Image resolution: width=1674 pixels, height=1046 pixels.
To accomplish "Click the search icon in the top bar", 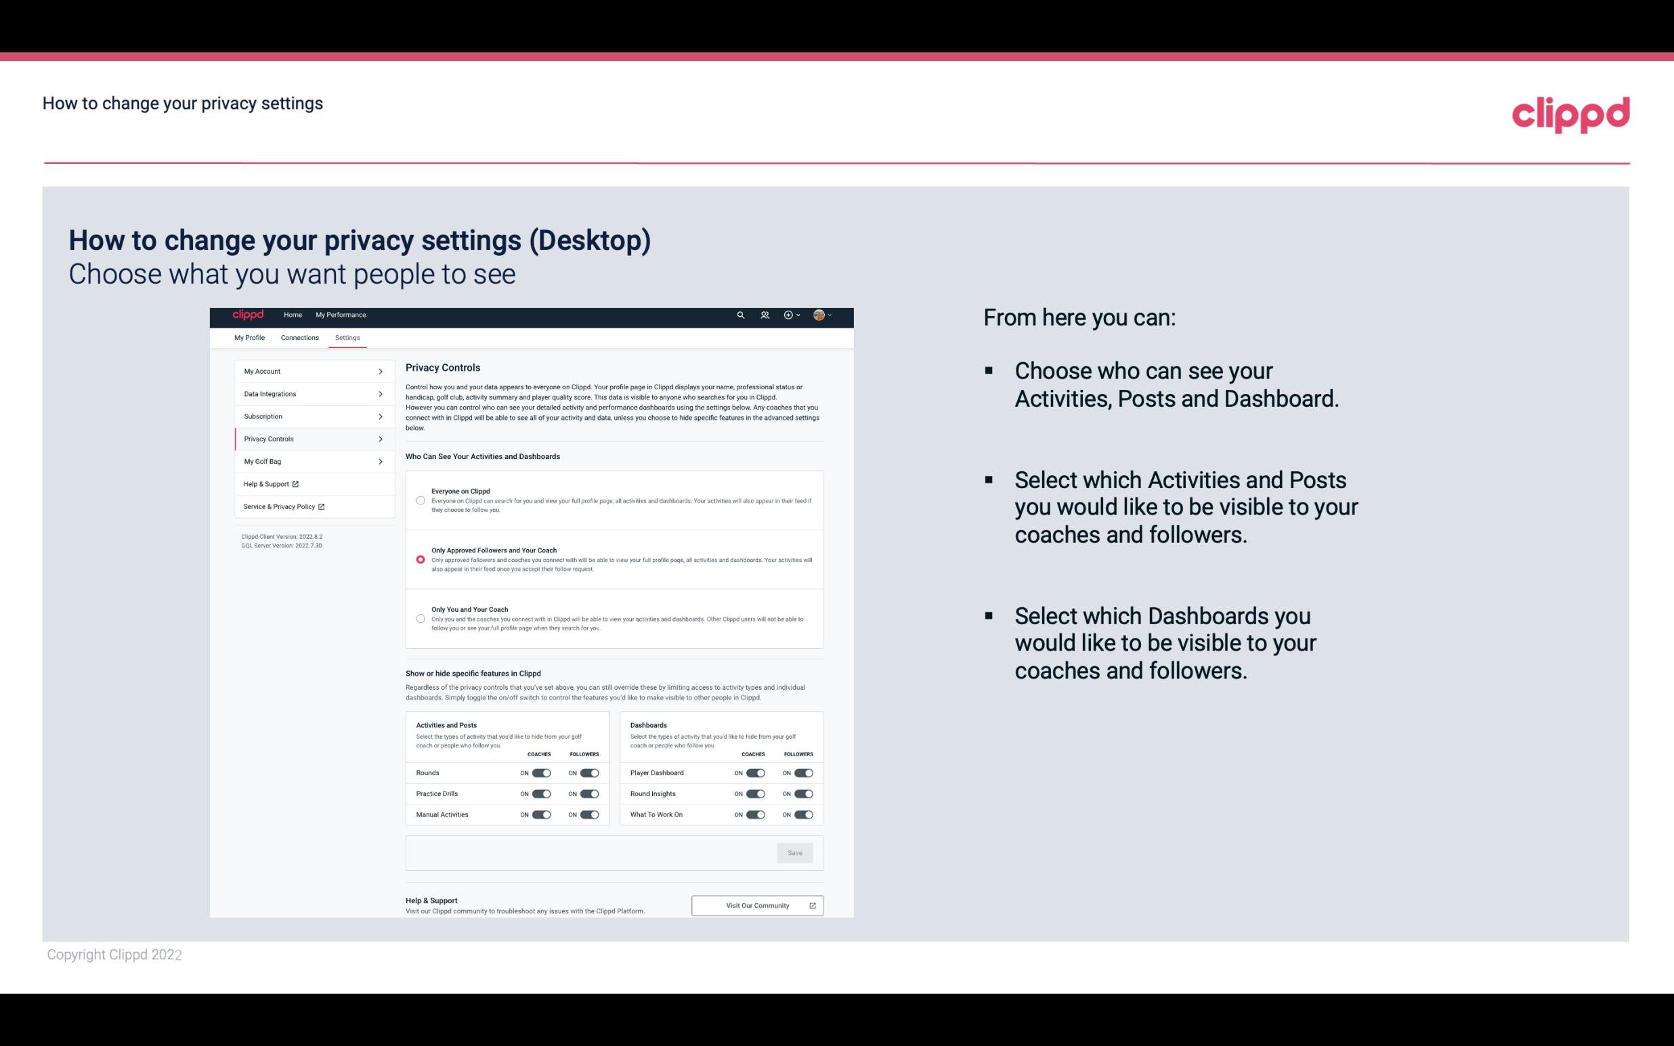I will [740, 315].
